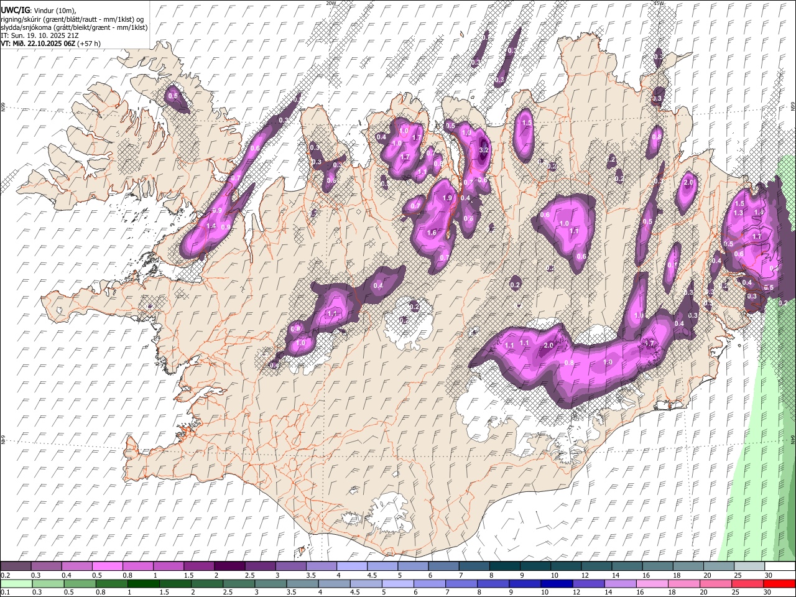Pick the dark teal swatch labeled 8 in the top legend row
Image resolution: width=796 pixels, height=597 pixels.
[504, 567]
